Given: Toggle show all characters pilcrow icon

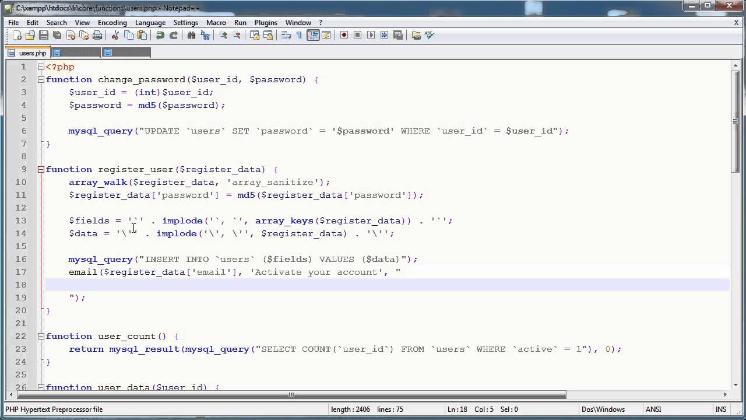Looking at the screenshot, I should tap(299, 35).
